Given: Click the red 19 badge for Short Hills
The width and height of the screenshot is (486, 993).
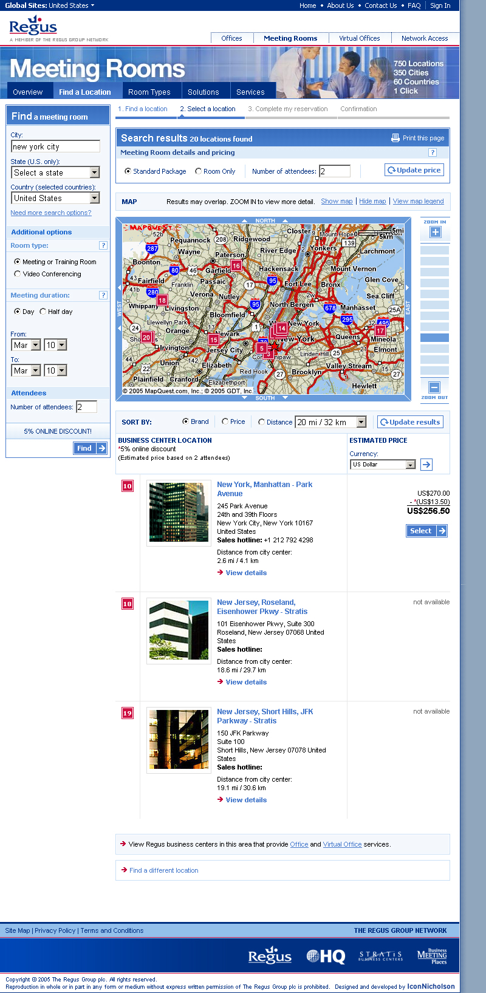Looking at the screenshot, I should pyautogui.click(x=128, y=713).
